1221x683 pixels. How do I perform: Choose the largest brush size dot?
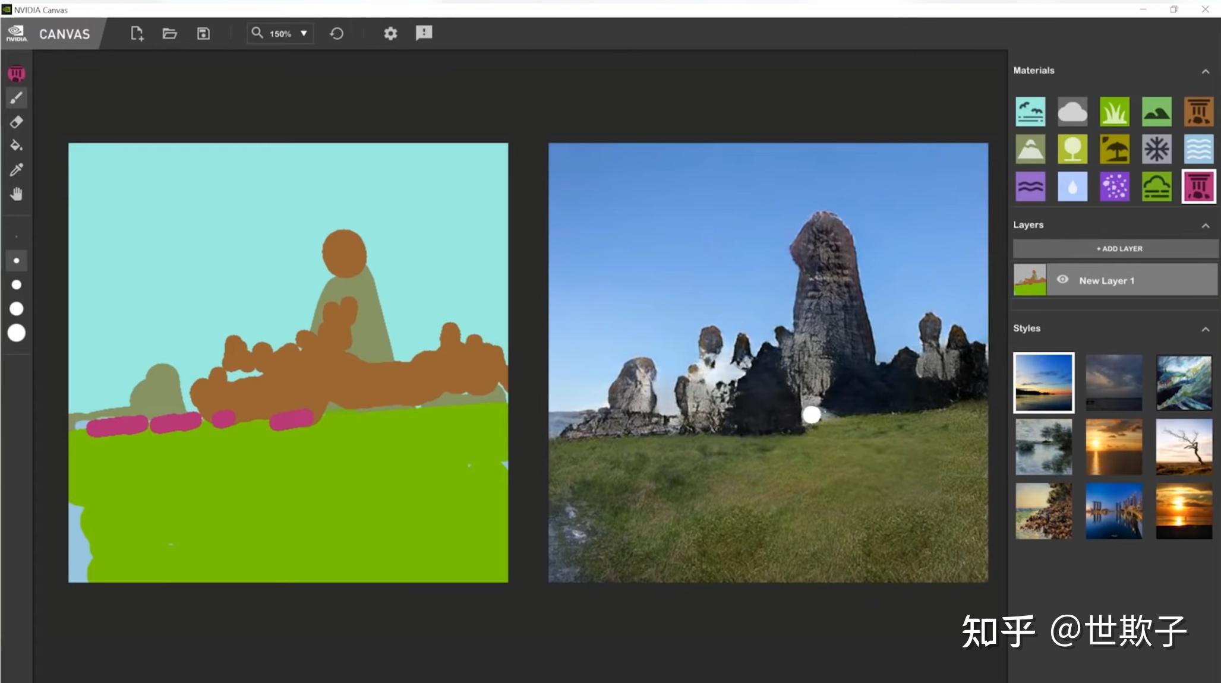click(17, 333)
